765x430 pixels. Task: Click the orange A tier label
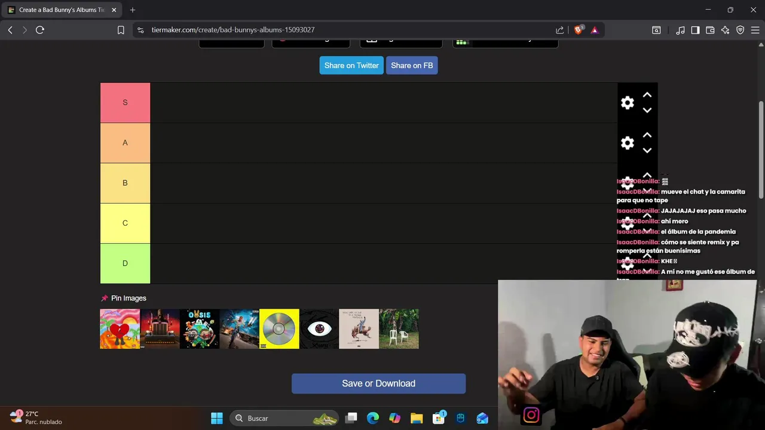125,143
